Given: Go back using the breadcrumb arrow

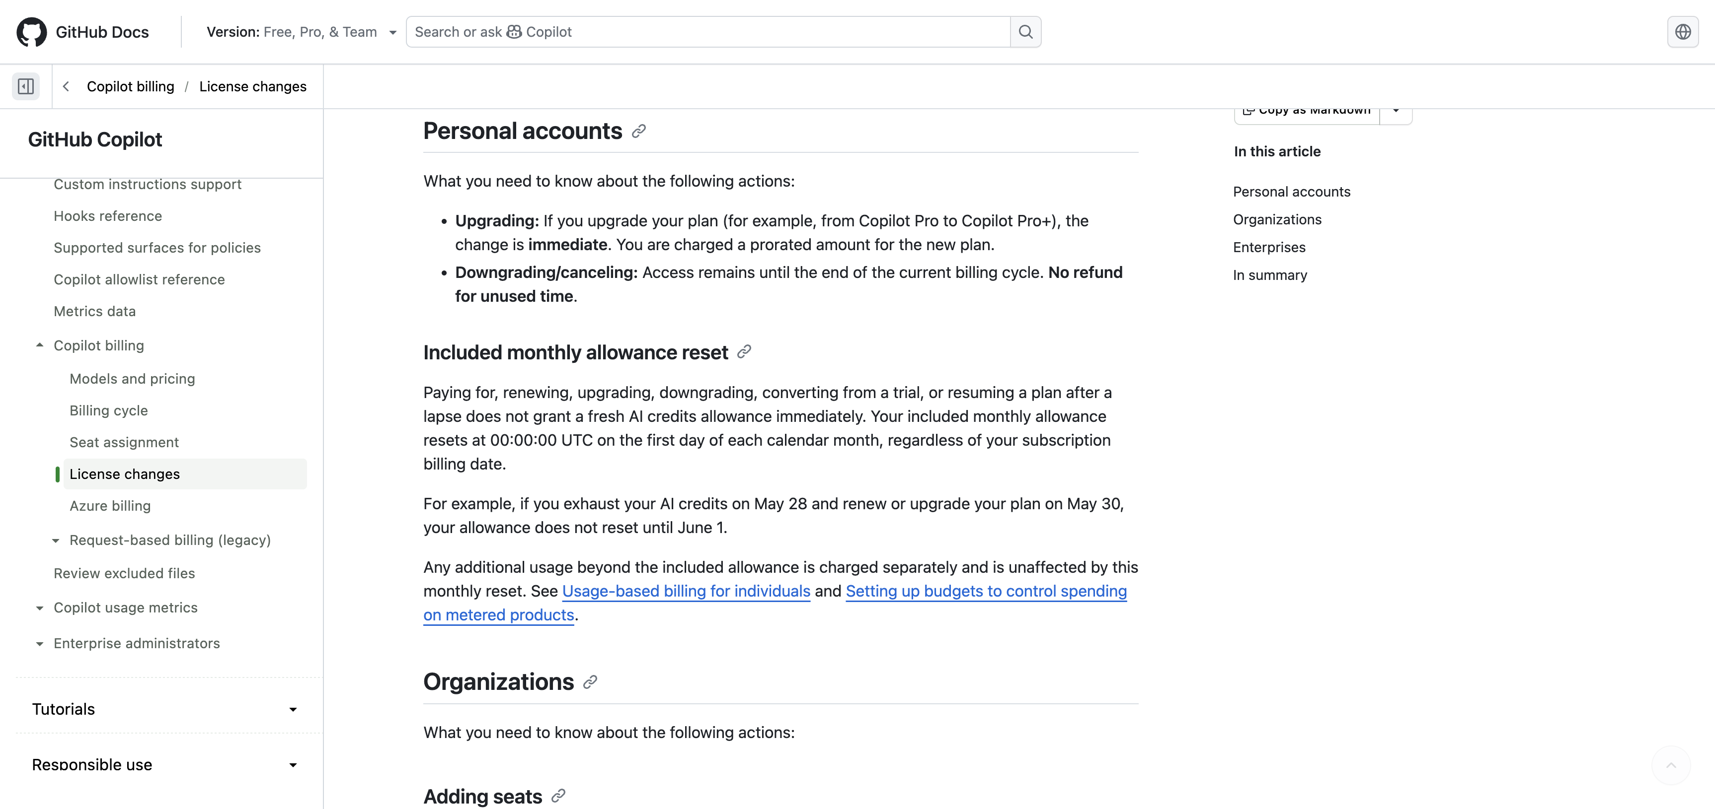Looking at the screenshot, I should click(x=66, y=86).
